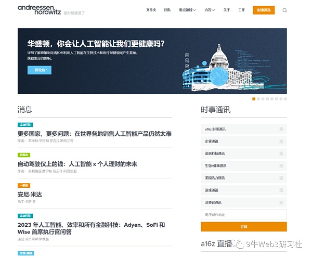Expand the 重点领域 dropdown menu
Viewport: 312px width, 258px height.
point(187,10)
